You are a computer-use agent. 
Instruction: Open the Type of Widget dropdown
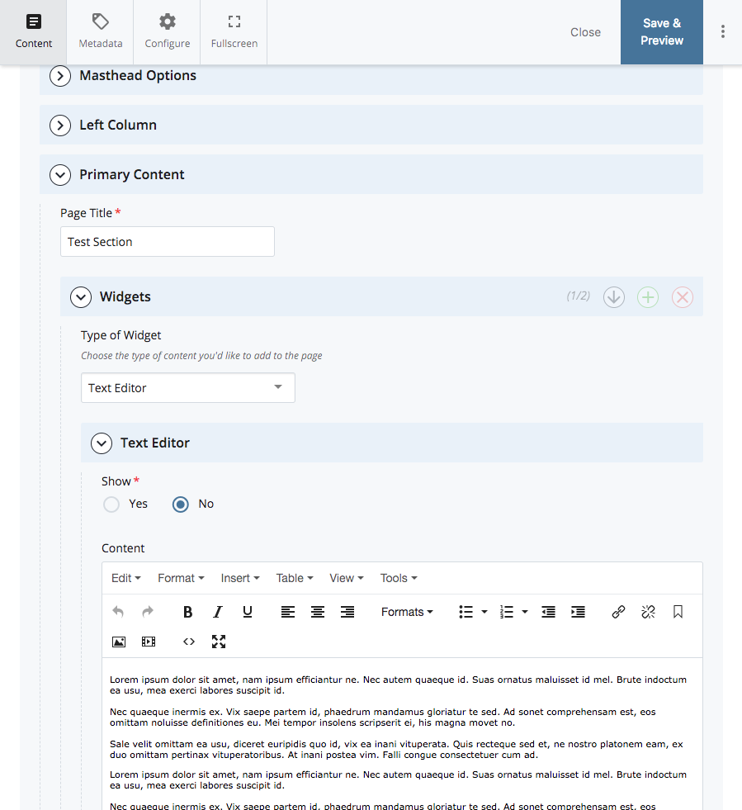tap(188, 388)
